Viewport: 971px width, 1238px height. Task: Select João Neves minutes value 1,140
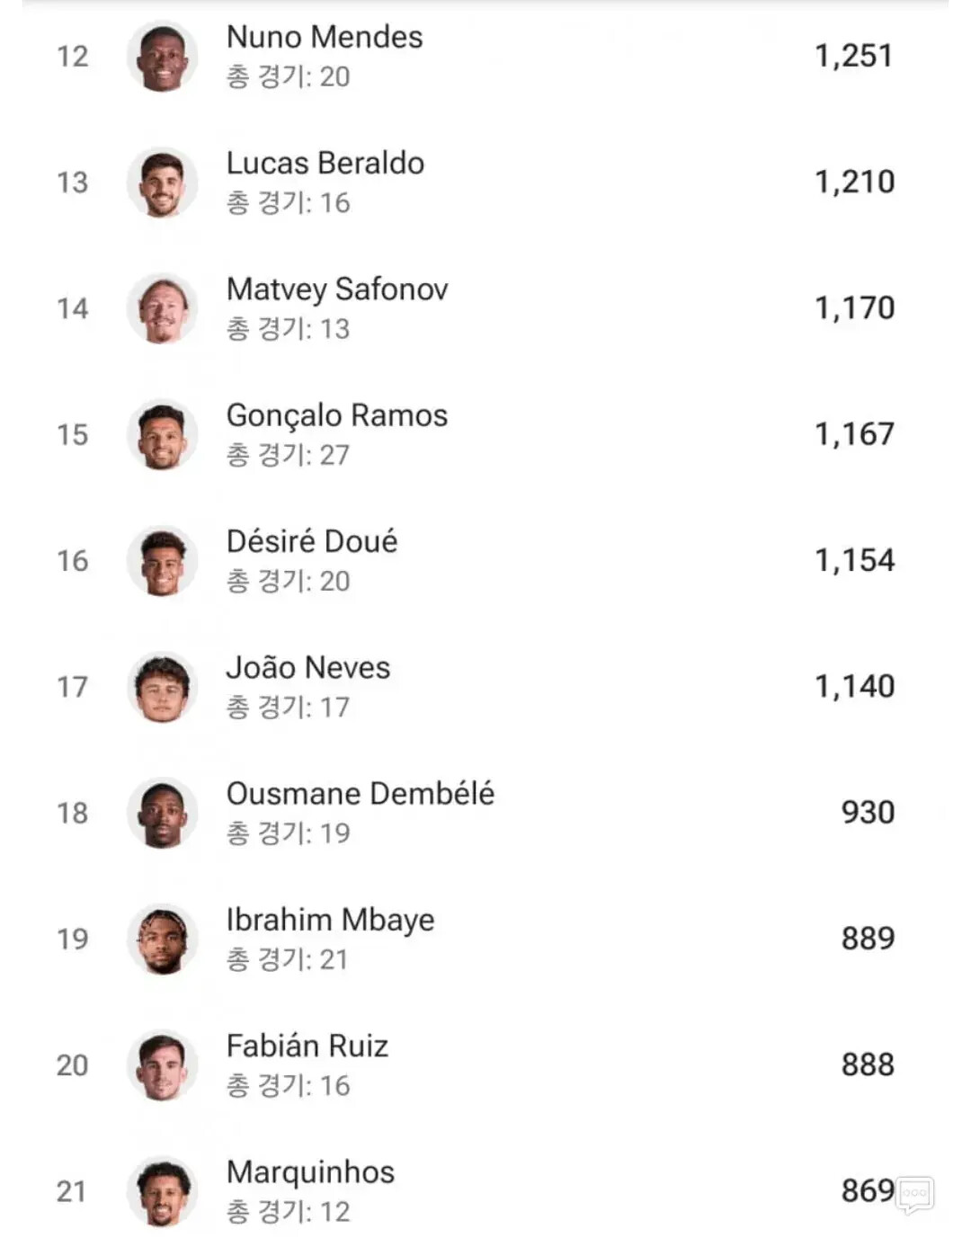[x=854, y=686]
